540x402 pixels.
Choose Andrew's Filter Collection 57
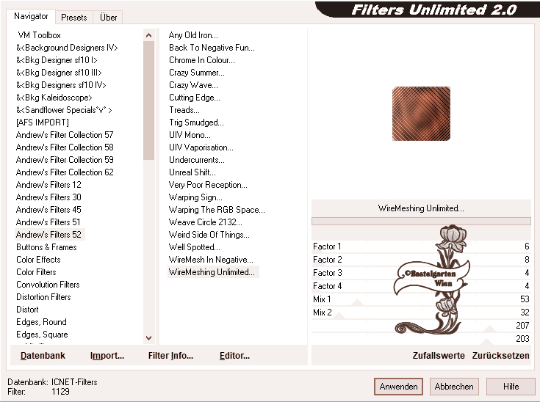pyautogui.click(x=65, y=135)
